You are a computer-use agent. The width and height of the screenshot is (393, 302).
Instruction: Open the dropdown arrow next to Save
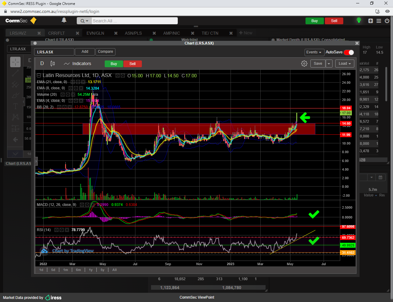(x=329, y=64)
